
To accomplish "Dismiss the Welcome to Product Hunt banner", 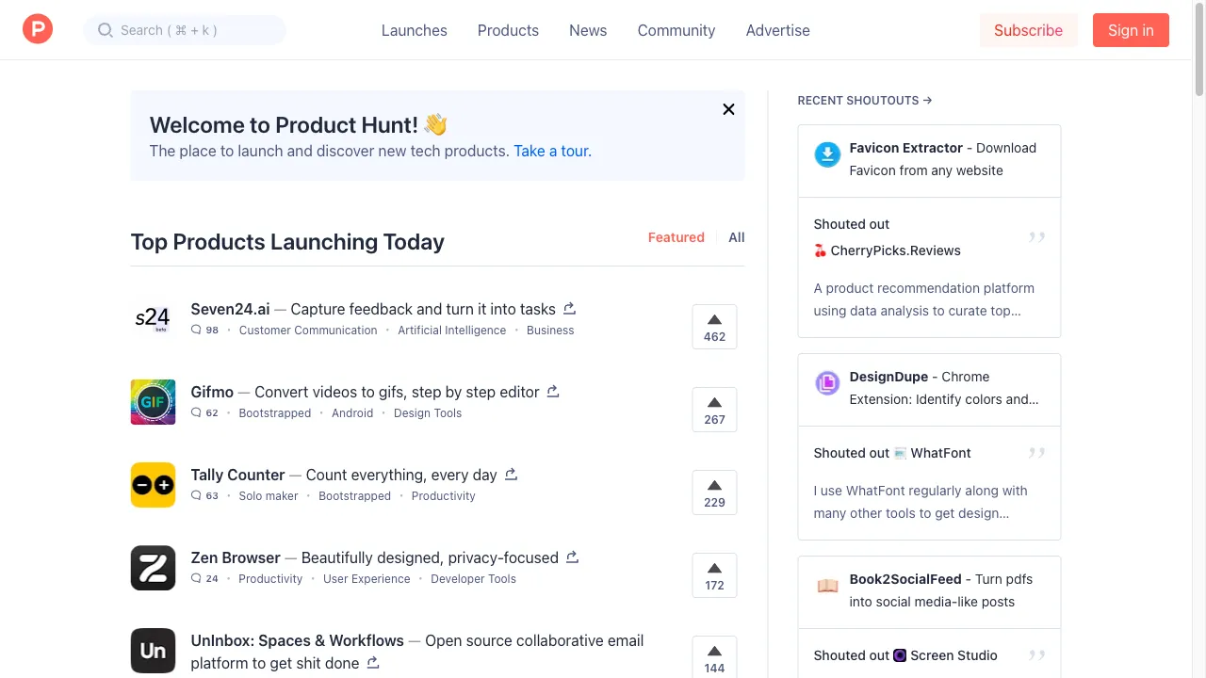I will (728, 109).
